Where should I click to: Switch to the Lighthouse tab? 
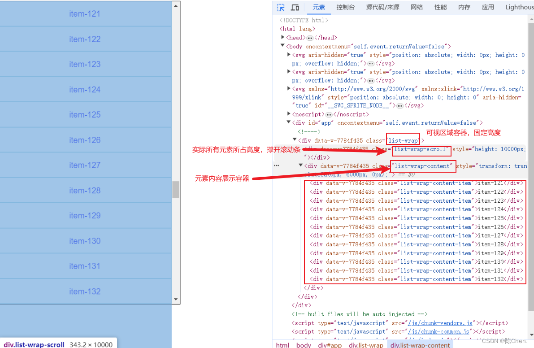tap(519, 7)
